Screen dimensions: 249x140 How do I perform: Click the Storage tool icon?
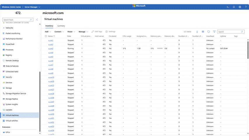4,88
